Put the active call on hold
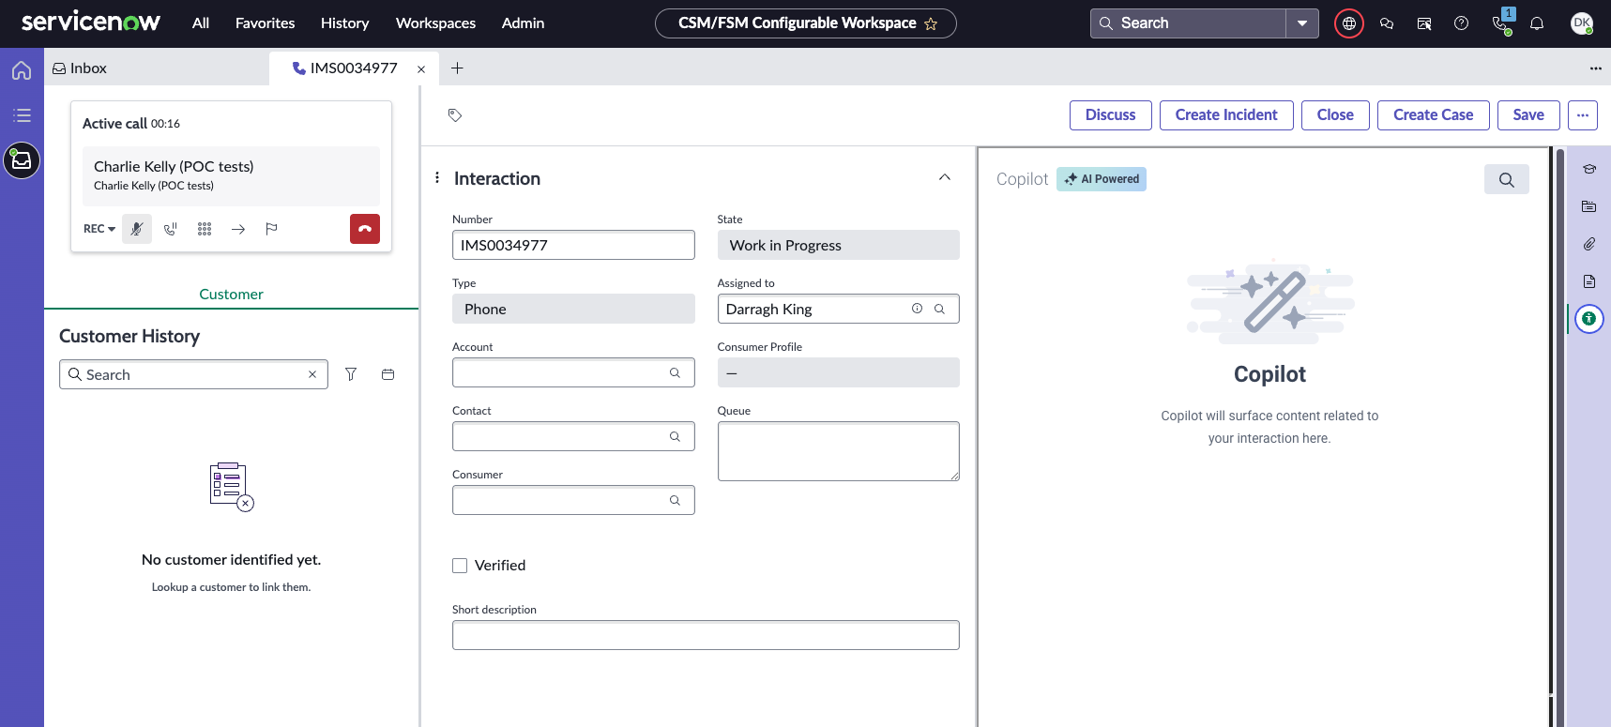 pos(171,229)
